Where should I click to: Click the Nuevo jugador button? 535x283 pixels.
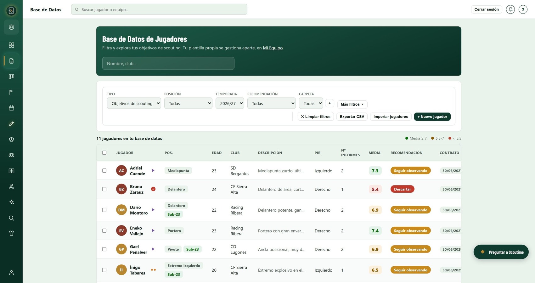click(x=432, y=117)
